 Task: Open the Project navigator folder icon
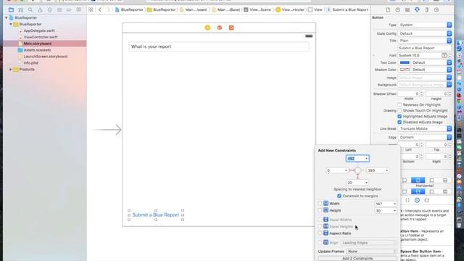coord(11,9)
